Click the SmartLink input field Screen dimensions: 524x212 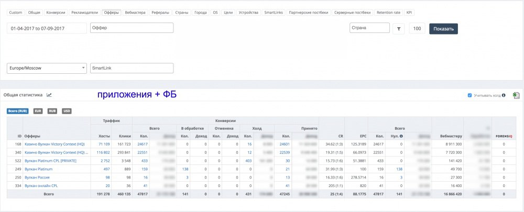click(132, 68)
